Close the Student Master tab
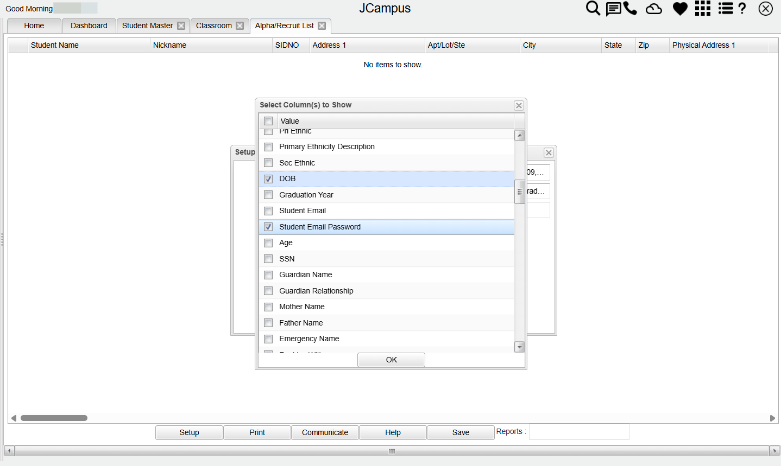781x466 pixels. point(181,25)
